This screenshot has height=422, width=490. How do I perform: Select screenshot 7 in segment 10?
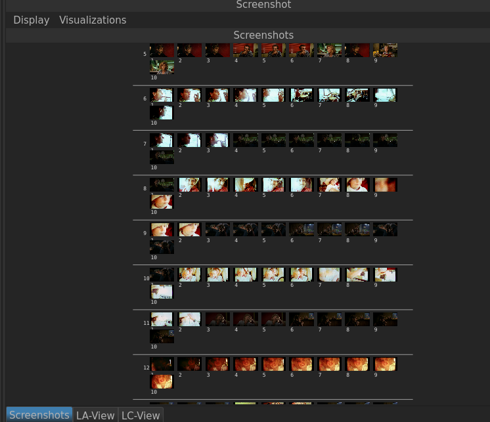(x=329, y=275)
